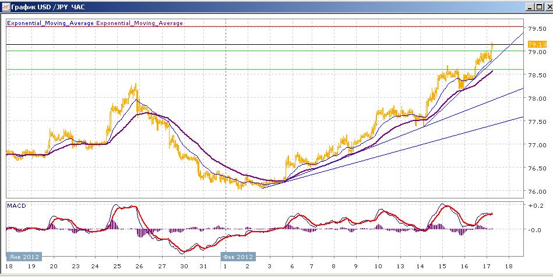553x277 pixels.
Task: Click the date label 18 following 17
Action: point(508,266)
